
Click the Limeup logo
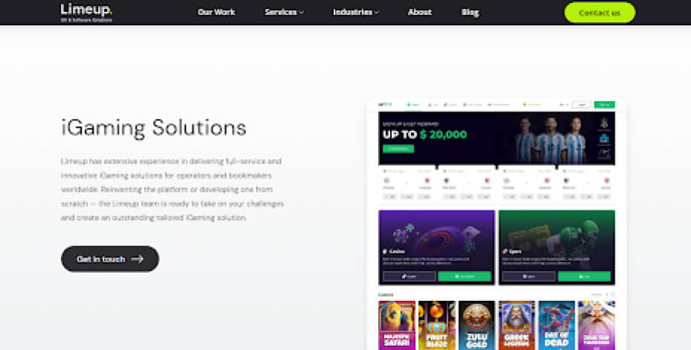pyautogui.click(x=86, y=13)
